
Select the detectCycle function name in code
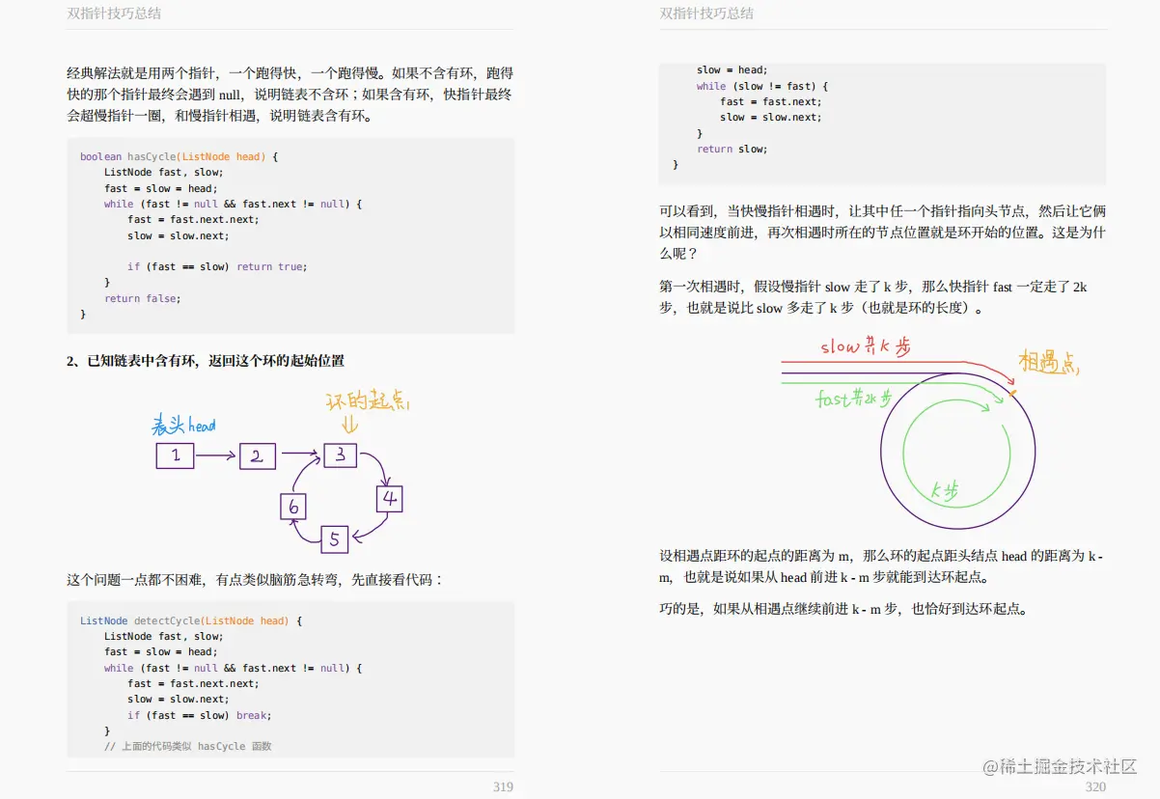[x=168, y=620]
